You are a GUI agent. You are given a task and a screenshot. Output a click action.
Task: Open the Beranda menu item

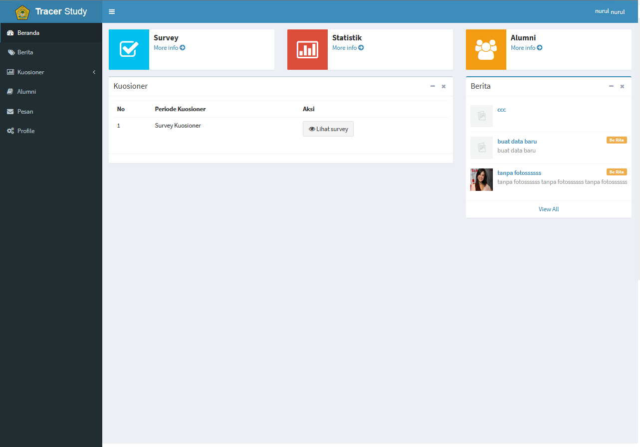point(51,33)
